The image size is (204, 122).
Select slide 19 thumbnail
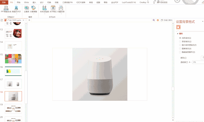coord(13,109)
